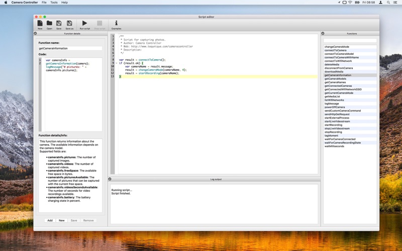Click the Add button
The height and width of the screenshot is (251, 402).
tap(50, 220)
